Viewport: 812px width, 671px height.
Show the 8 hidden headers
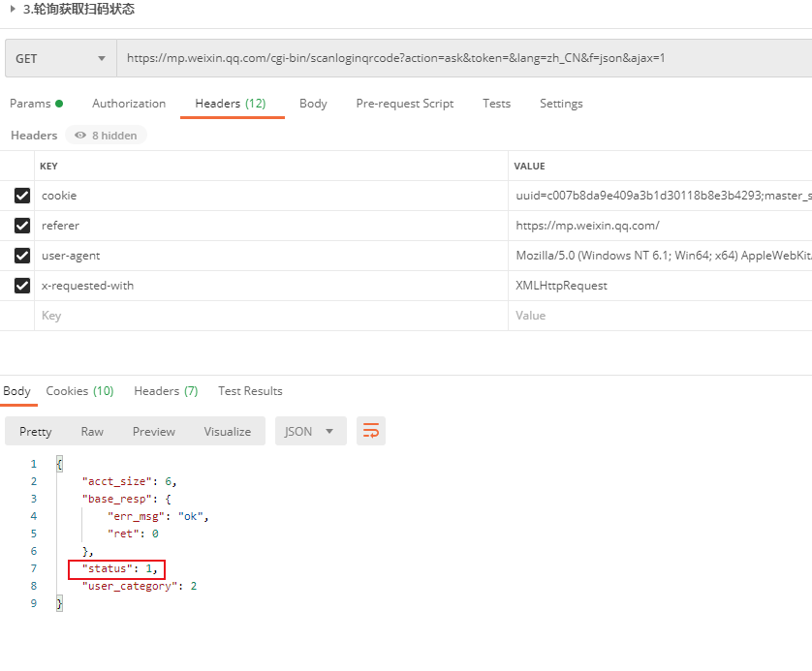pos(107,136)
